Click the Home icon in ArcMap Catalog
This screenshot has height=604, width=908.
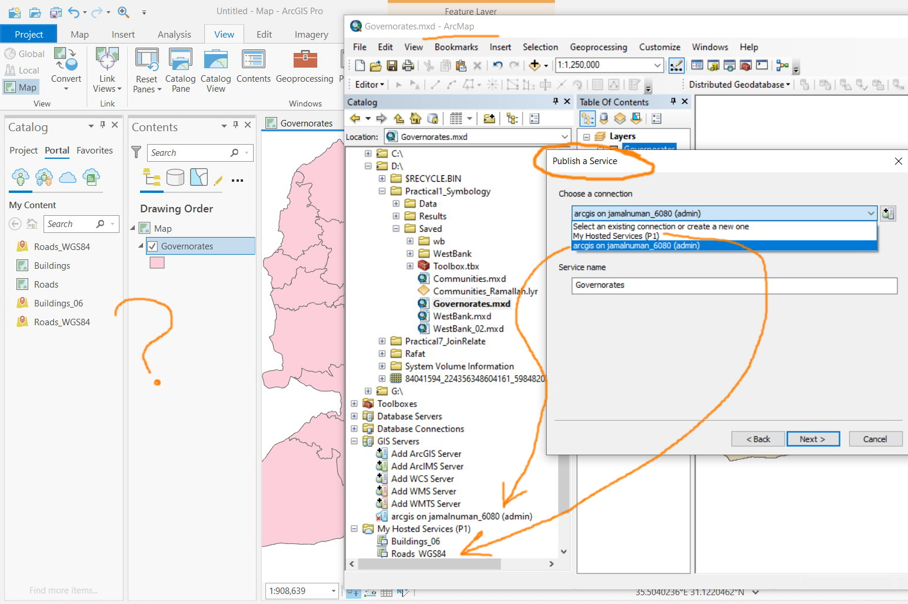tap(415, 119)
